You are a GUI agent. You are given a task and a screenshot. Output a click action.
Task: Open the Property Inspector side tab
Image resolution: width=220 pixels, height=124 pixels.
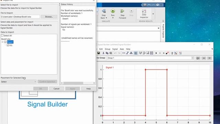coord(163,31)
